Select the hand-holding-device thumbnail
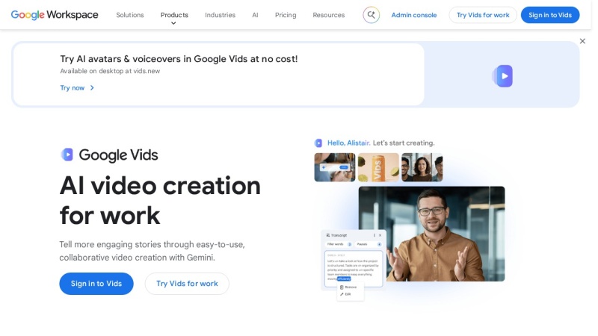 coord(334,167)
